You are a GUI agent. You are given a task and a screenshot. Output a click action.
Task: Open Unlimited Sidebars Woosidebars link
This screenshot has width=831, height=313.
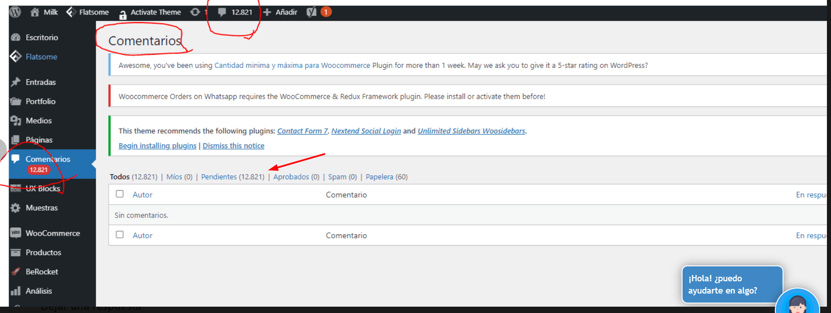pyautogui.click(x=471, y=131)
